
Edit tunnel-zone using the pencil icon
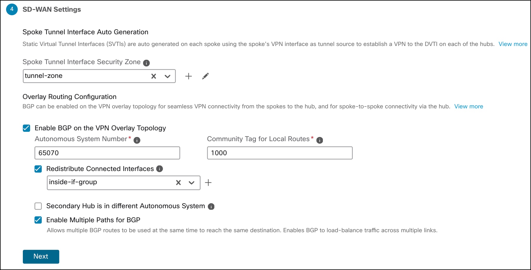coord(205,76)
